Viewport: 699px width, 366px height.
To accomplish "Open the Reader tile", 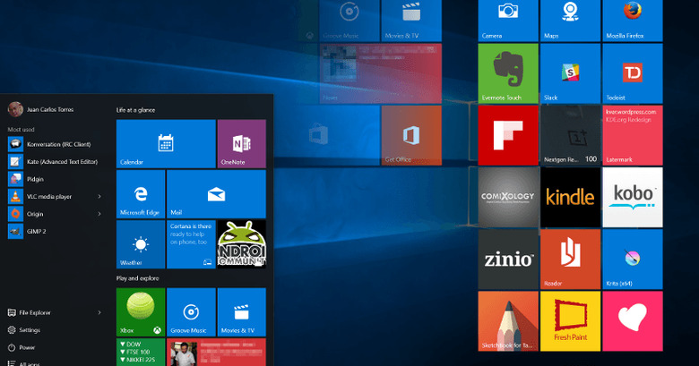I will (570, 260).
